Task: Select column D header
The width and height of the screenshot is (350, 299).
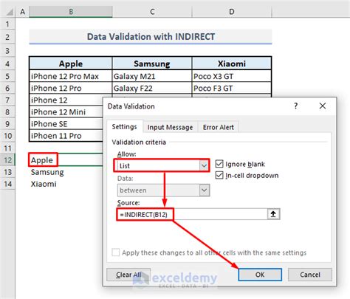Action: pos(232,12)
